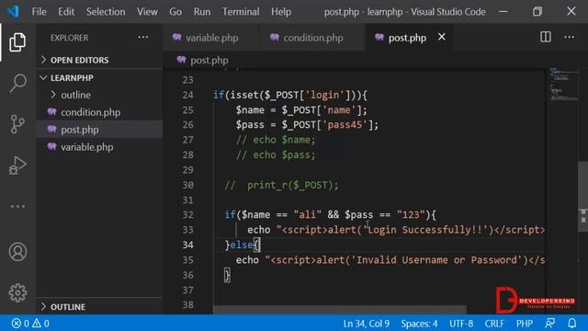Click the horizontal editor scrollbar
This screenshot has height=331, width=588.
click(340, 310)
